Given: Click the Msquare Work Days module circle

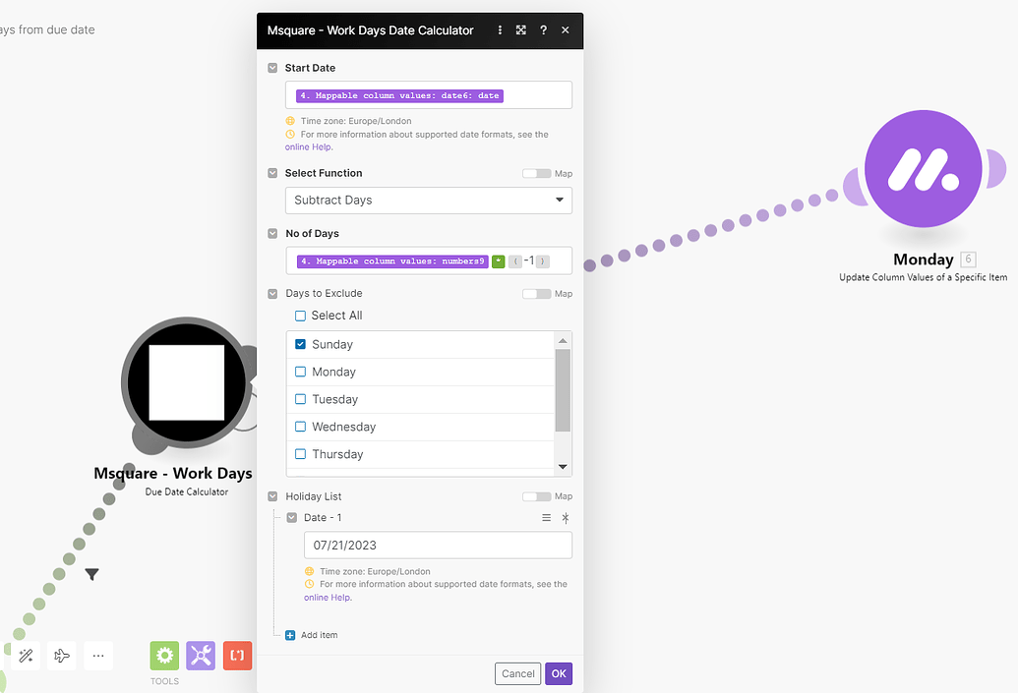Looking at the screenshot, I should [186, 382].
